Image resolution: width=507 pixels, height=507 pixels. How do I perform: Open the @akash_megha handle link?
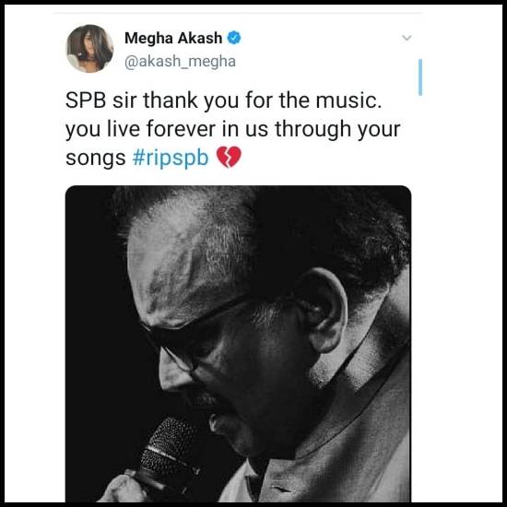(180, 62)
